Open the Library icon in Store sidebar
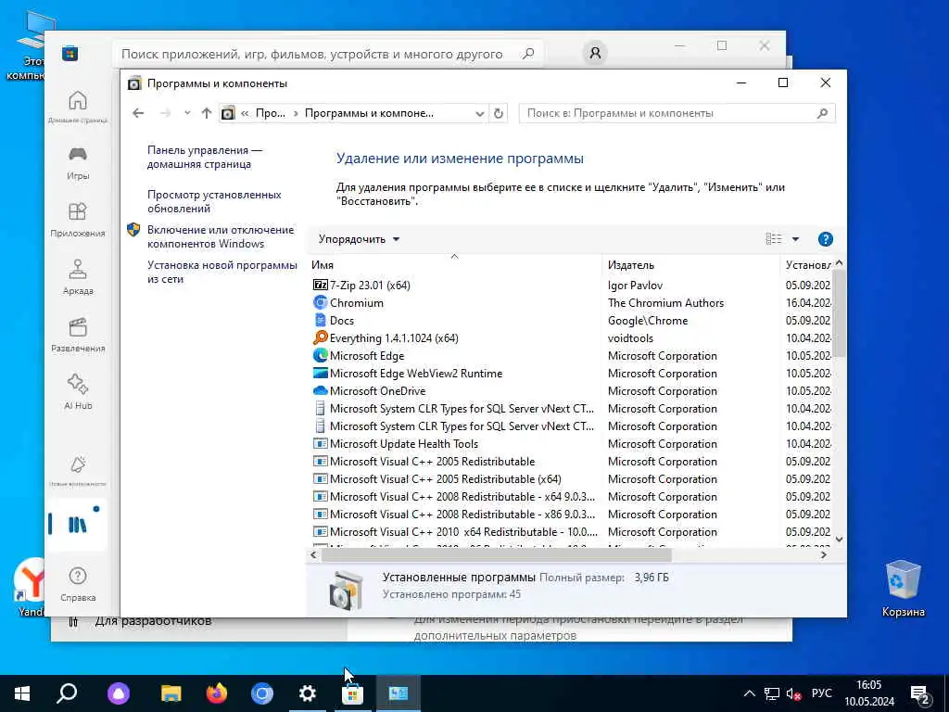The image size is (949, 712). (x=77, y=525)
